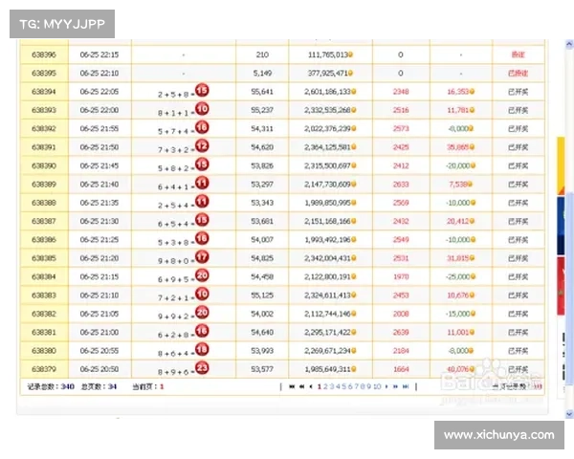The width and height of the screenshot is (574, 459).
Task: Click time cell 06-25 22:15
Action: click(99, 55)
